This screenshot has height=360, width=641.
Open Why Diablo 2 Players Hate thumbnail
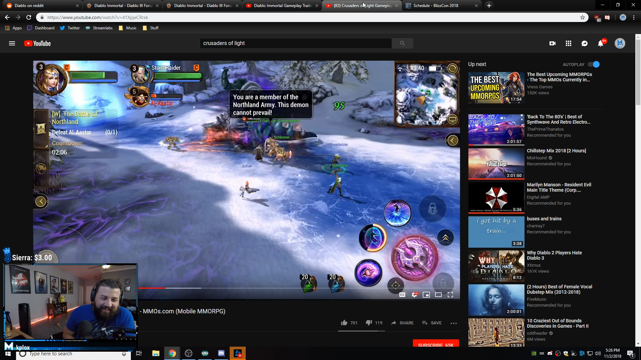(x=496, y=266)
